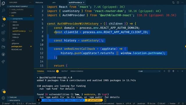The width and height of the screenshot is (186, 105).
Task: Change language mode JavaScript
Action: click(141, 104)
